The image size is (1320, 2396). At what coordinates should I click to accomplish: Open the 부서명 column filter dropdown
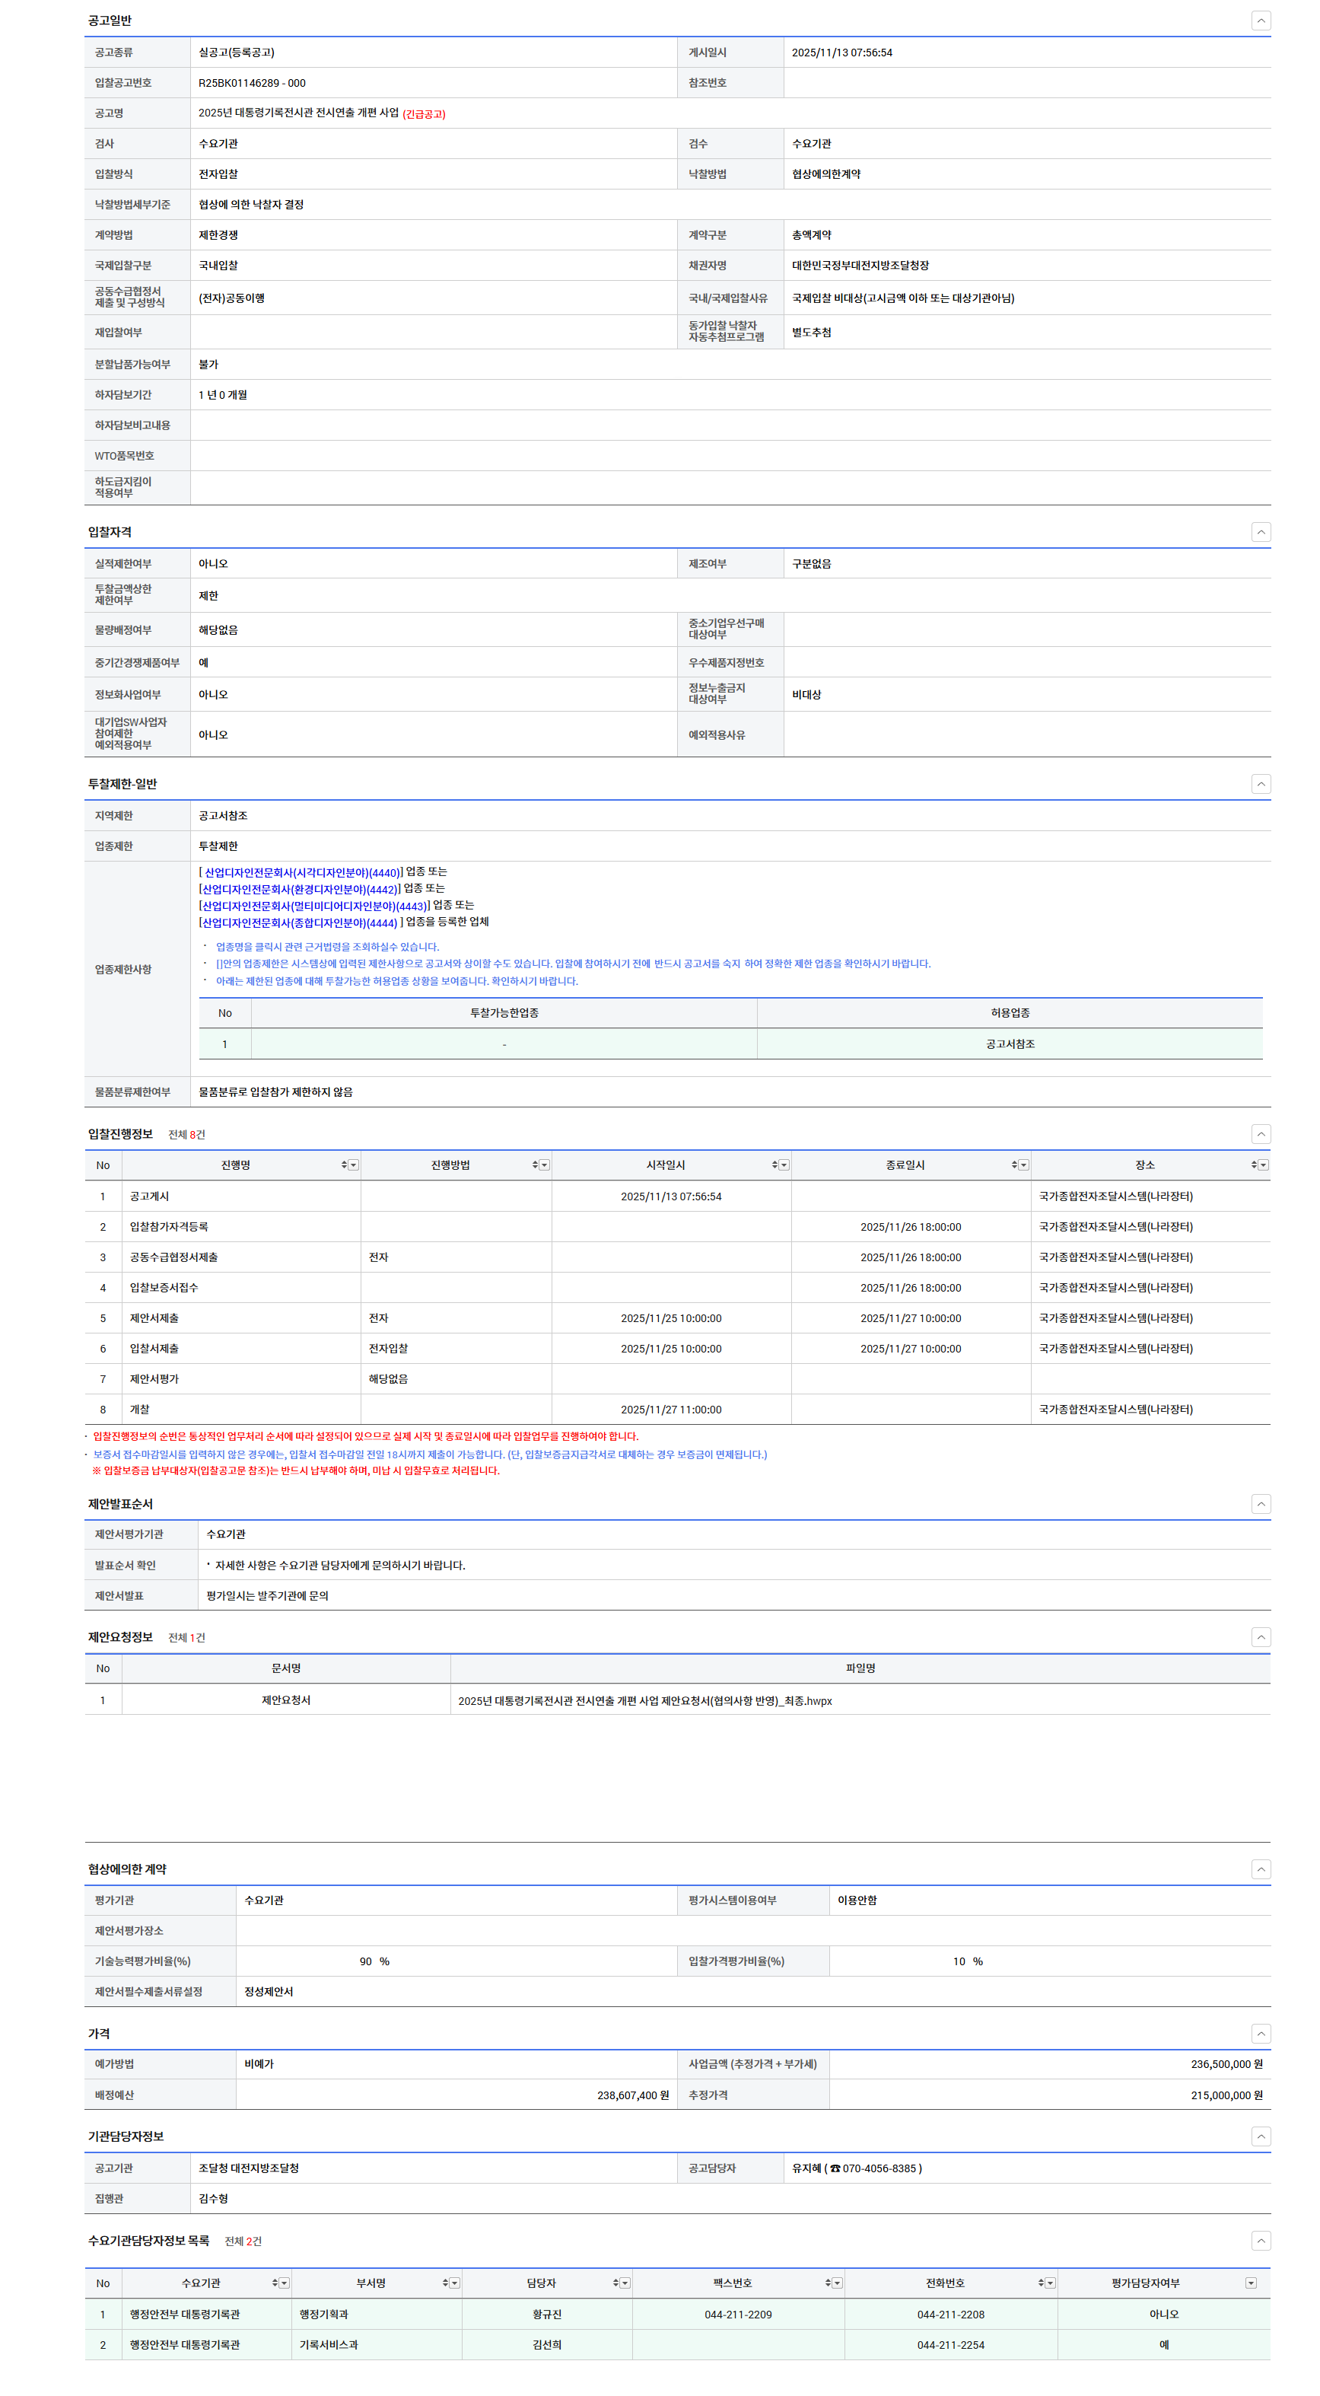(454, 2283)
